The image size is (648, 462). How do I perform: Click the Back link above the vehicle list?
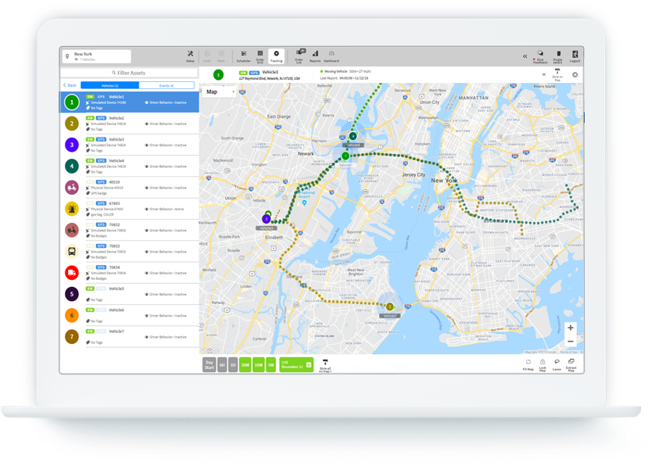click(72, 84)
